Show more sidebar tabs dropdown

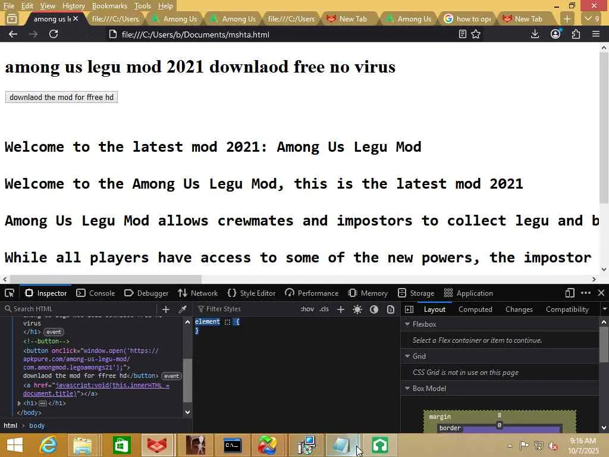(x=604, y=309)
